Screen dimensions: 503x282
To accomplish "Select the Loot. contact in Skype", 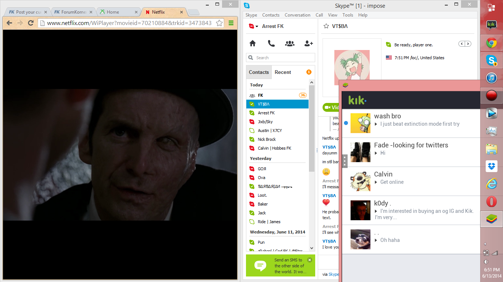I will 277,195.
